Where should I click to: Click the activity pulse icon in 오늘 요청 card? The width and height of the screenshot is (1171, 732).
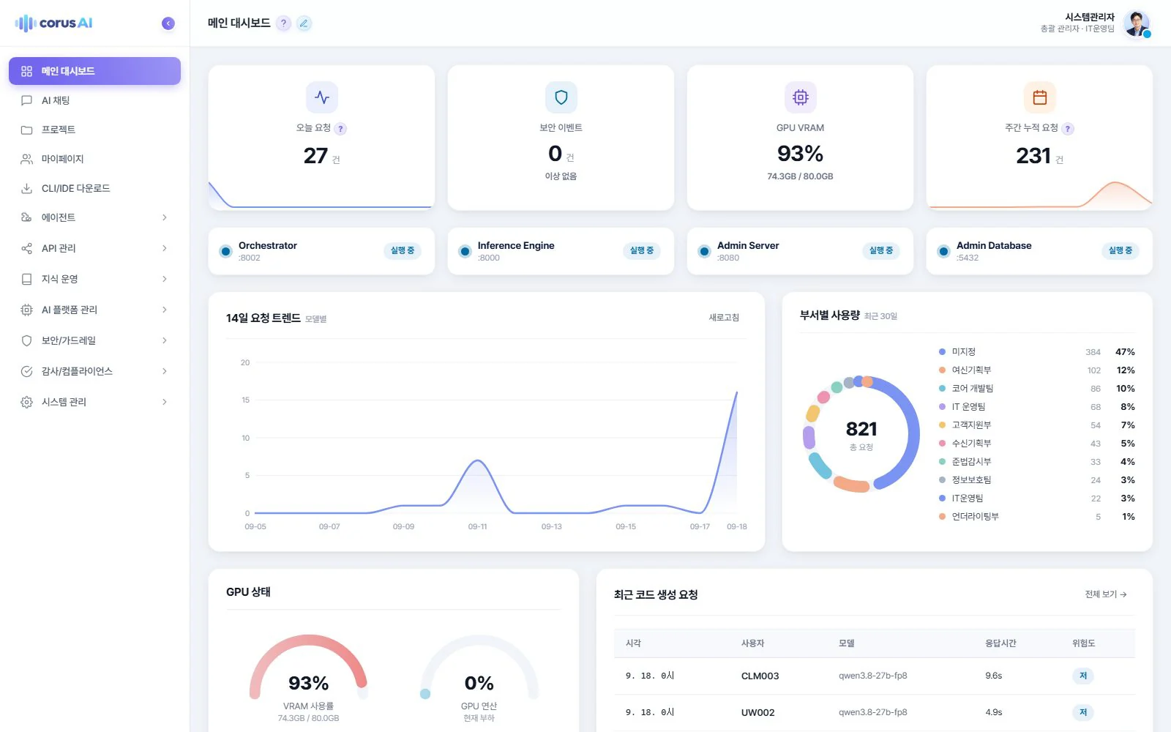322,97
